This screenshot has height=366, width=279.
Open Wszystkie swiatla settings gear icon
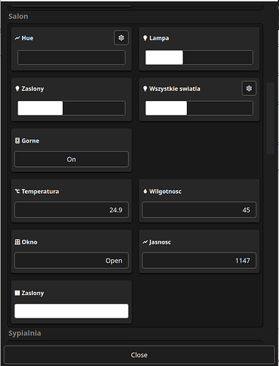tap(249, 89)
